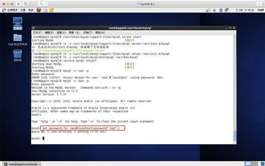Image resolution: width=265 pixels, height=166 pixels.
Task: Open the mail client launcher beside Firefox
Action: [x=46, y=10]
